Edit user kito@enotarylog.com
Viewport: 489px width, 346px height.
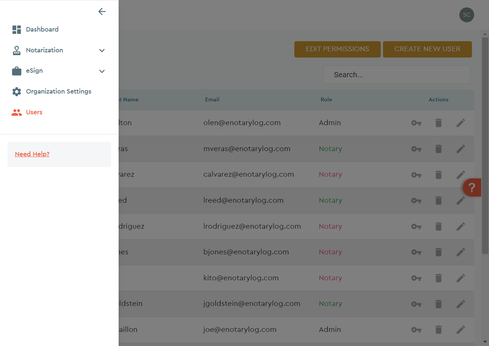coord(461,278)
